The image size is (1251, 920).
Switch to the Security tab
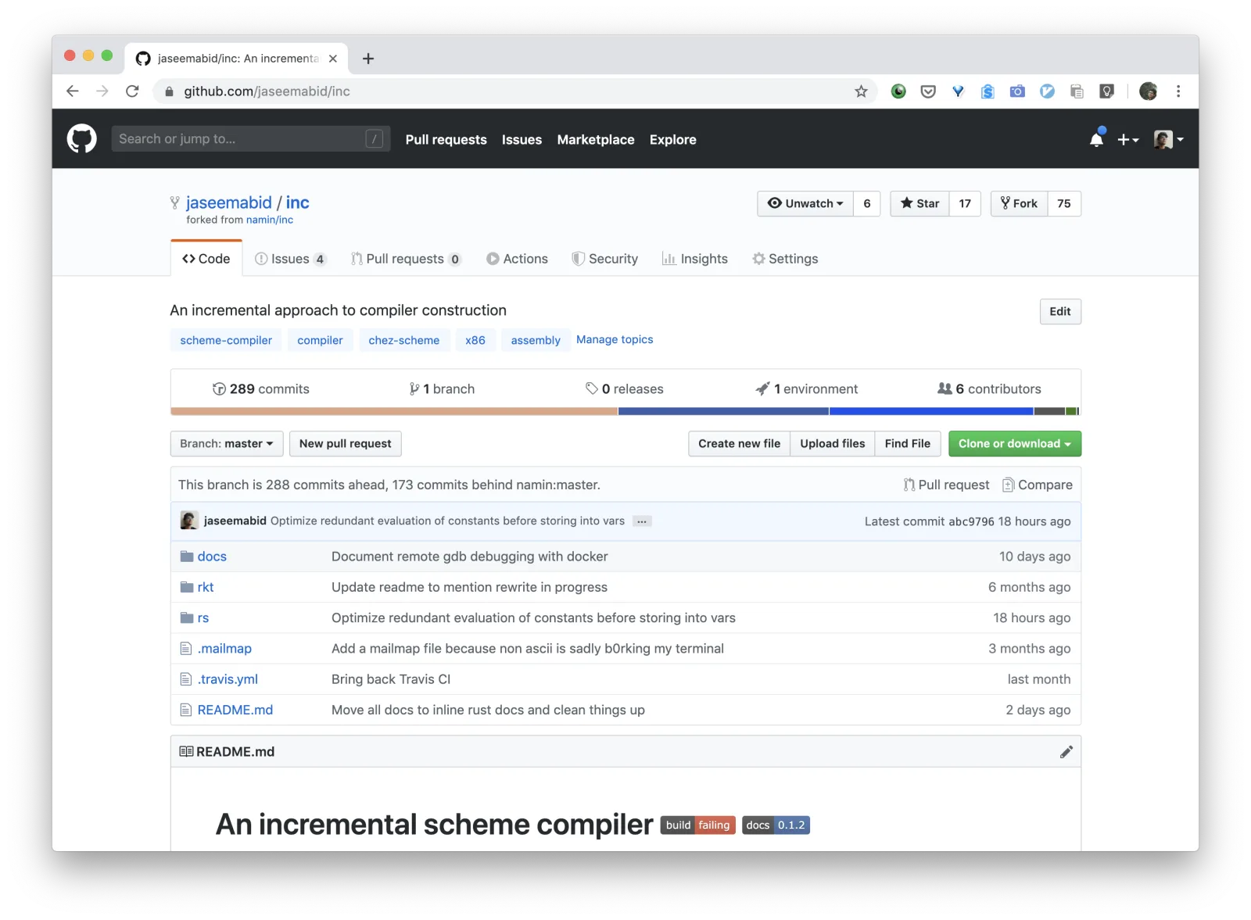[605, 259]
